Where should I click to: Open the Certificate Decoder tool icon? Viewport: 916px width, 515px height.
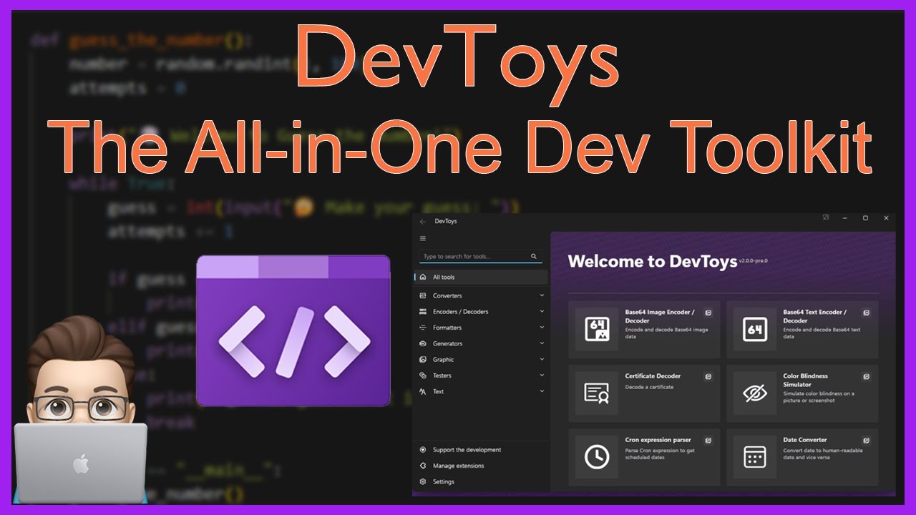click(x=597, y=393)
